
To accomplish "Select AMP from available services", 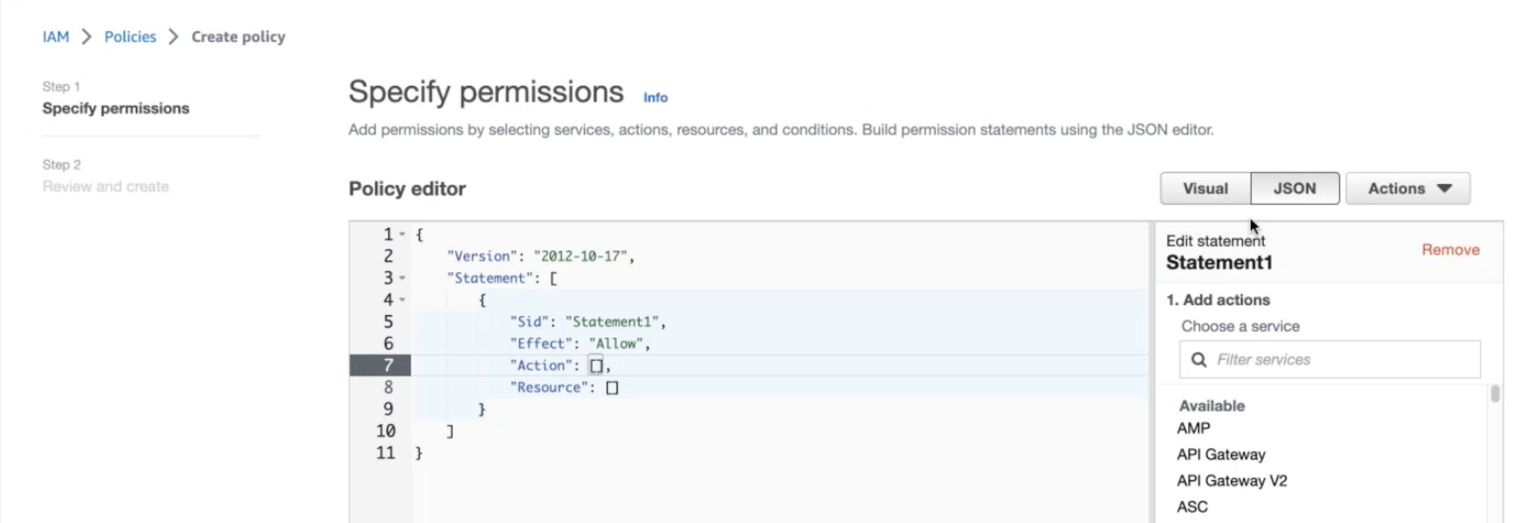I will click(x=1193, y=428).
